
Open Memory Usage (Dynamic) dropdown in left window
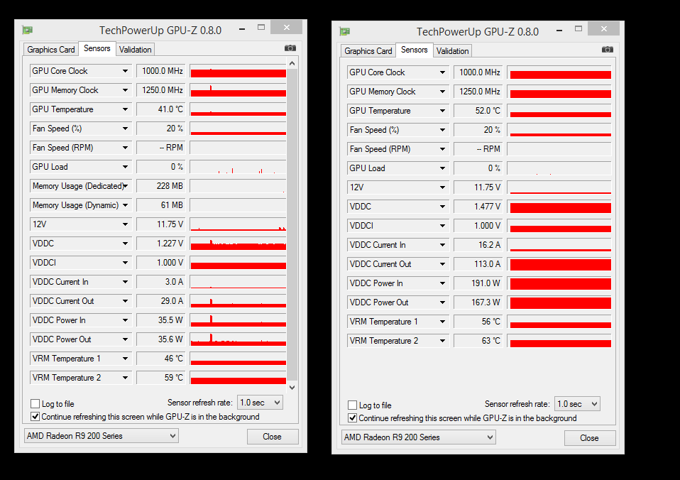tap(126, 205)
